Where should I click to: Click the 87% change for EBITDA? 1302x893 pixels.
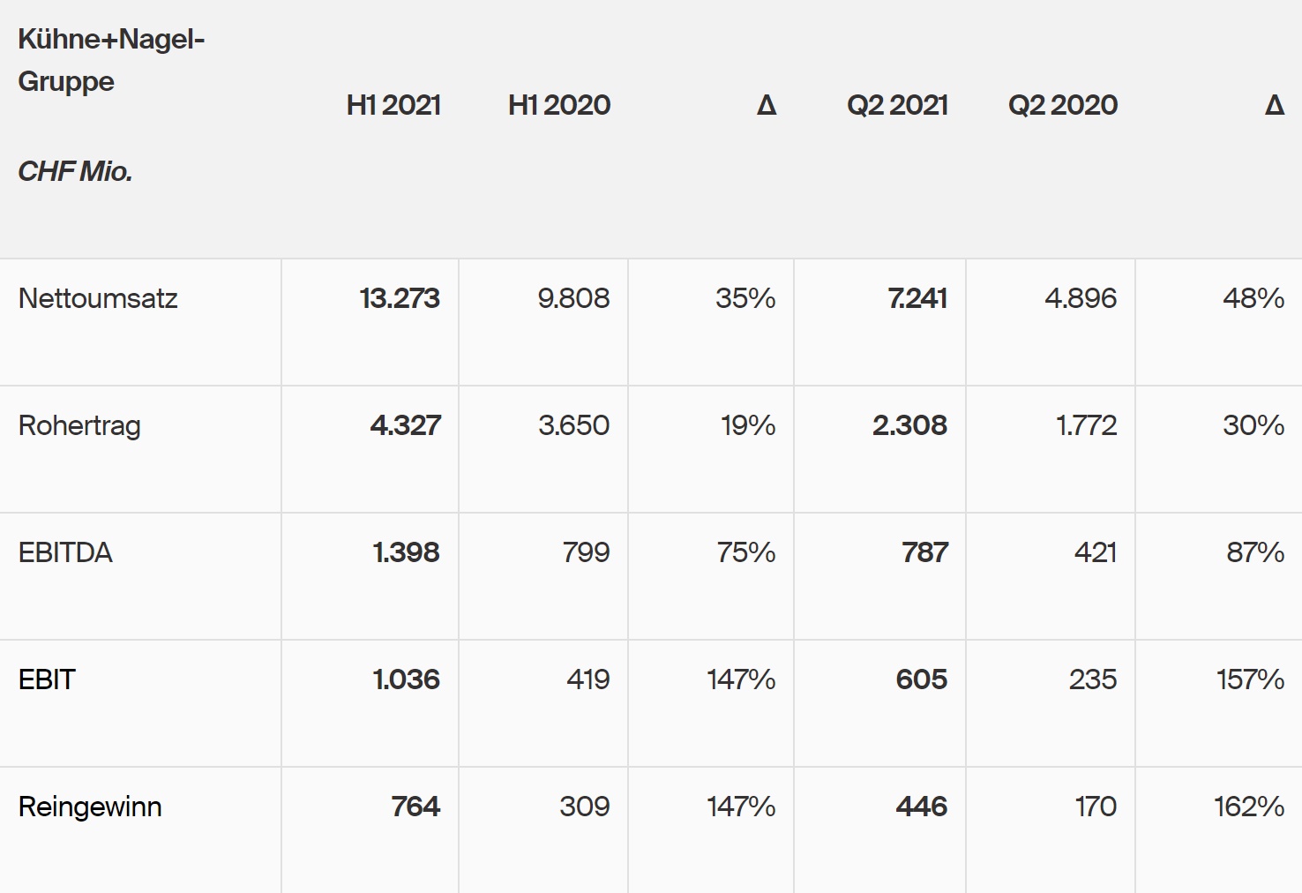(x=1255, y=552)
